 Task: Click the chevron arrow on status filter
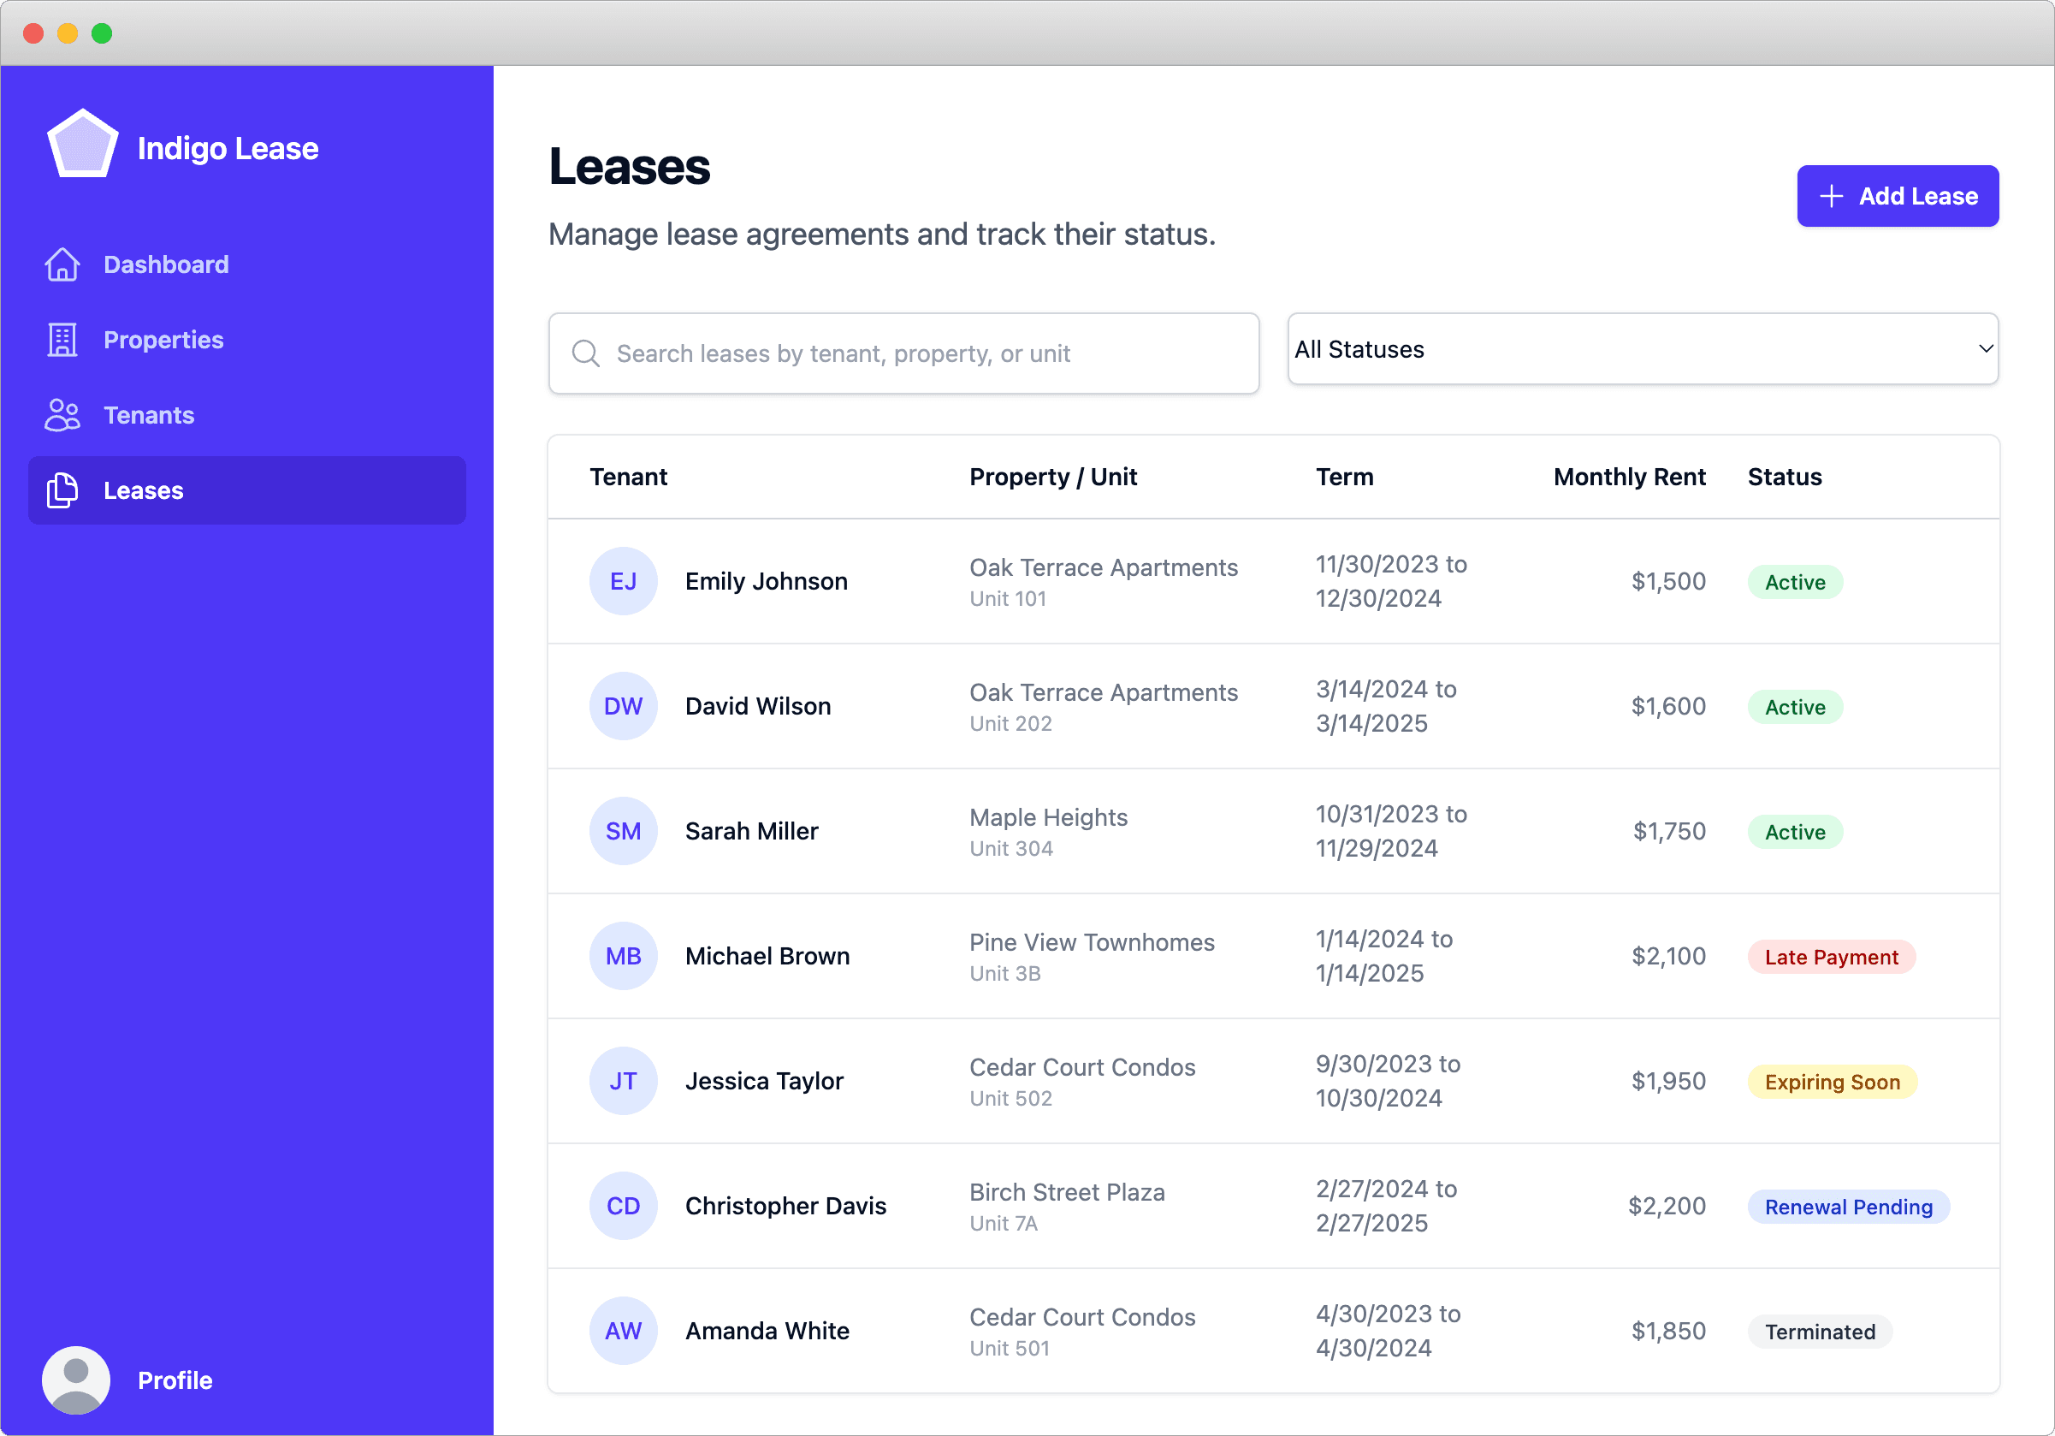(x=1985, y=349)
